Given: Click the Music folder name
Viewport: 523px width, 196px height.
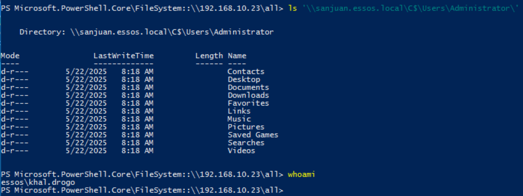Looking at the screenshot, I should 239,119.
